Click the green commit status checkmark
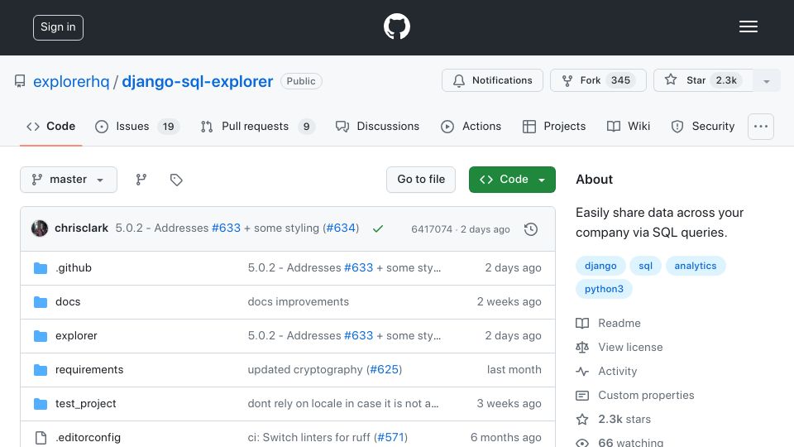The width and height of the screenshot is (794, 447). click(378, 229)
